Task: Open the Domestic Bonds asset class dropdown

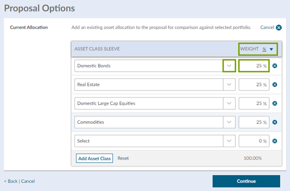Action: (x=229, y=66)
